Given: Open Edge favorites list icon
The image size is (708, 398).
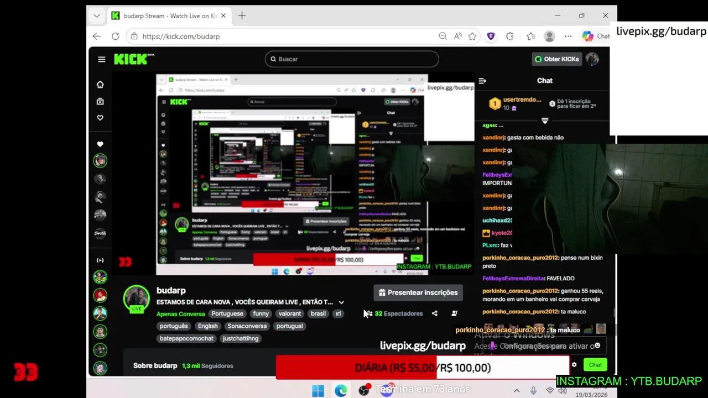Looking at the screenshot, I should [531, 36].
